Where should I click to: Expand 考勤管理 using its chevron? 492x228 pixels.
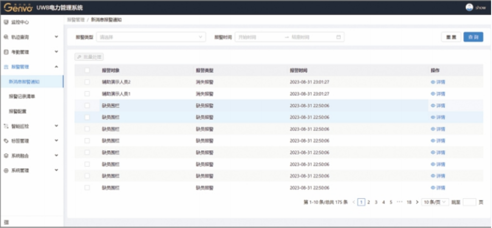[57, 52]
